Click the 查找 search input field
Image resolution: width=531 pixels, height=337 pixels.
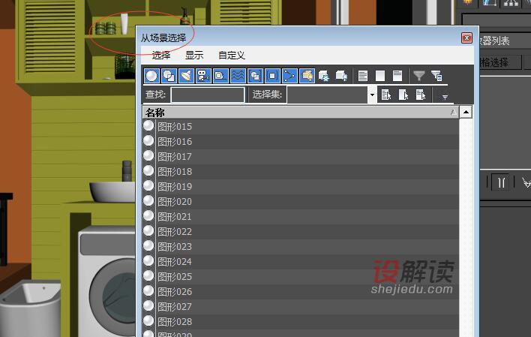pos(208,95)
